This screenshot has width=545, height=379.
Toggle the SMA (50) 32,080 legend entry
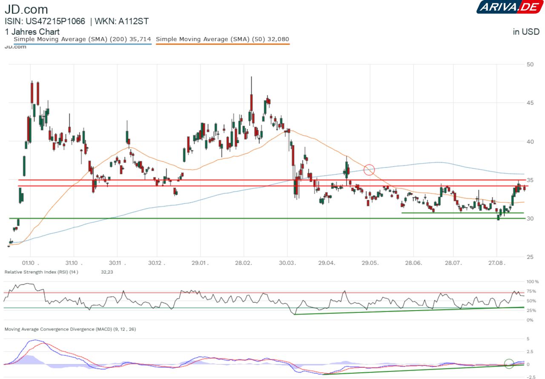pos(223,40)
